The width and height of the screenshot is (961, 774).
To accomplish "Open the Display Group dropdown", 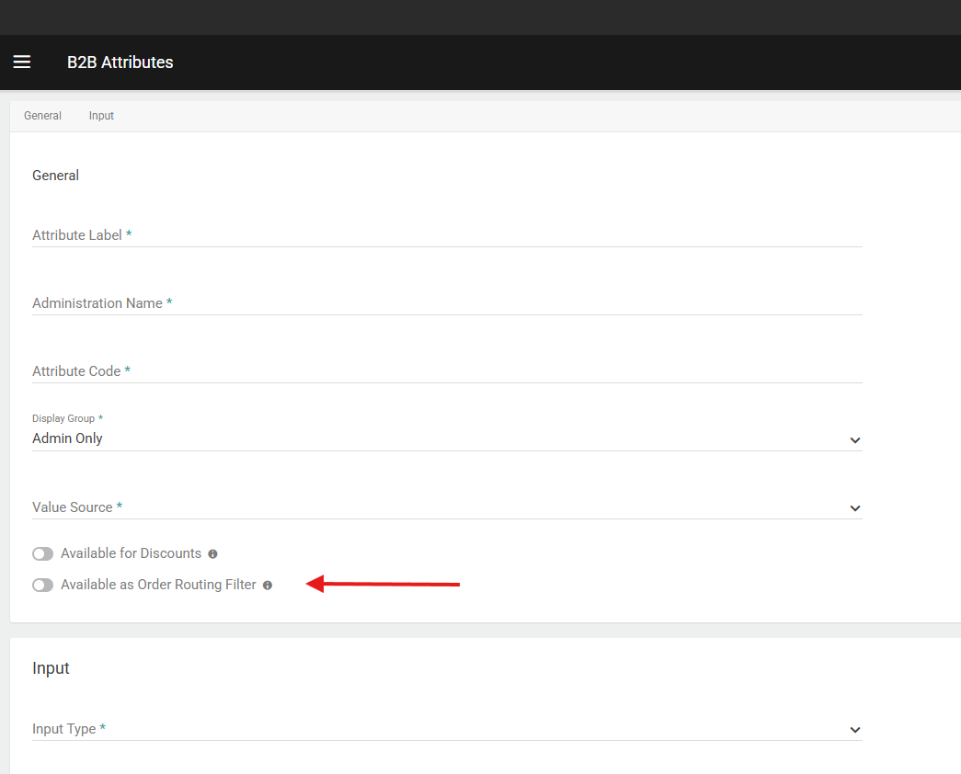I will coord(448,438).
